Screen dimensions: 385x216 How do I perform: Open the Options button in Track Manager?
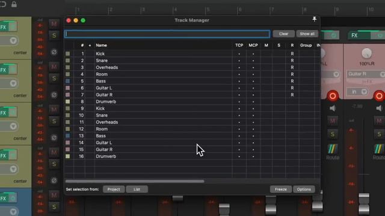pyautogui.click(x=304, y=190)
